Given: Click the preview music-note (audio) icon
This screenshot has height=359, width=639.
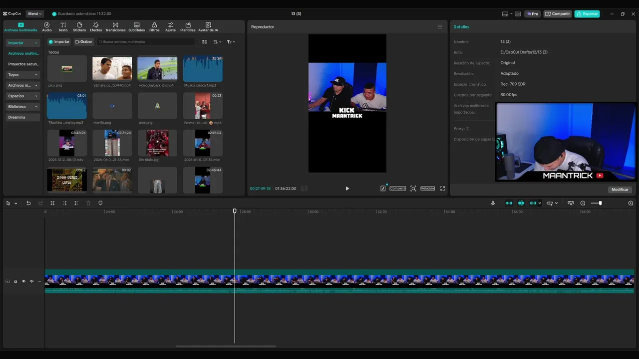Looking at the screenshot, I should point(383,188).
